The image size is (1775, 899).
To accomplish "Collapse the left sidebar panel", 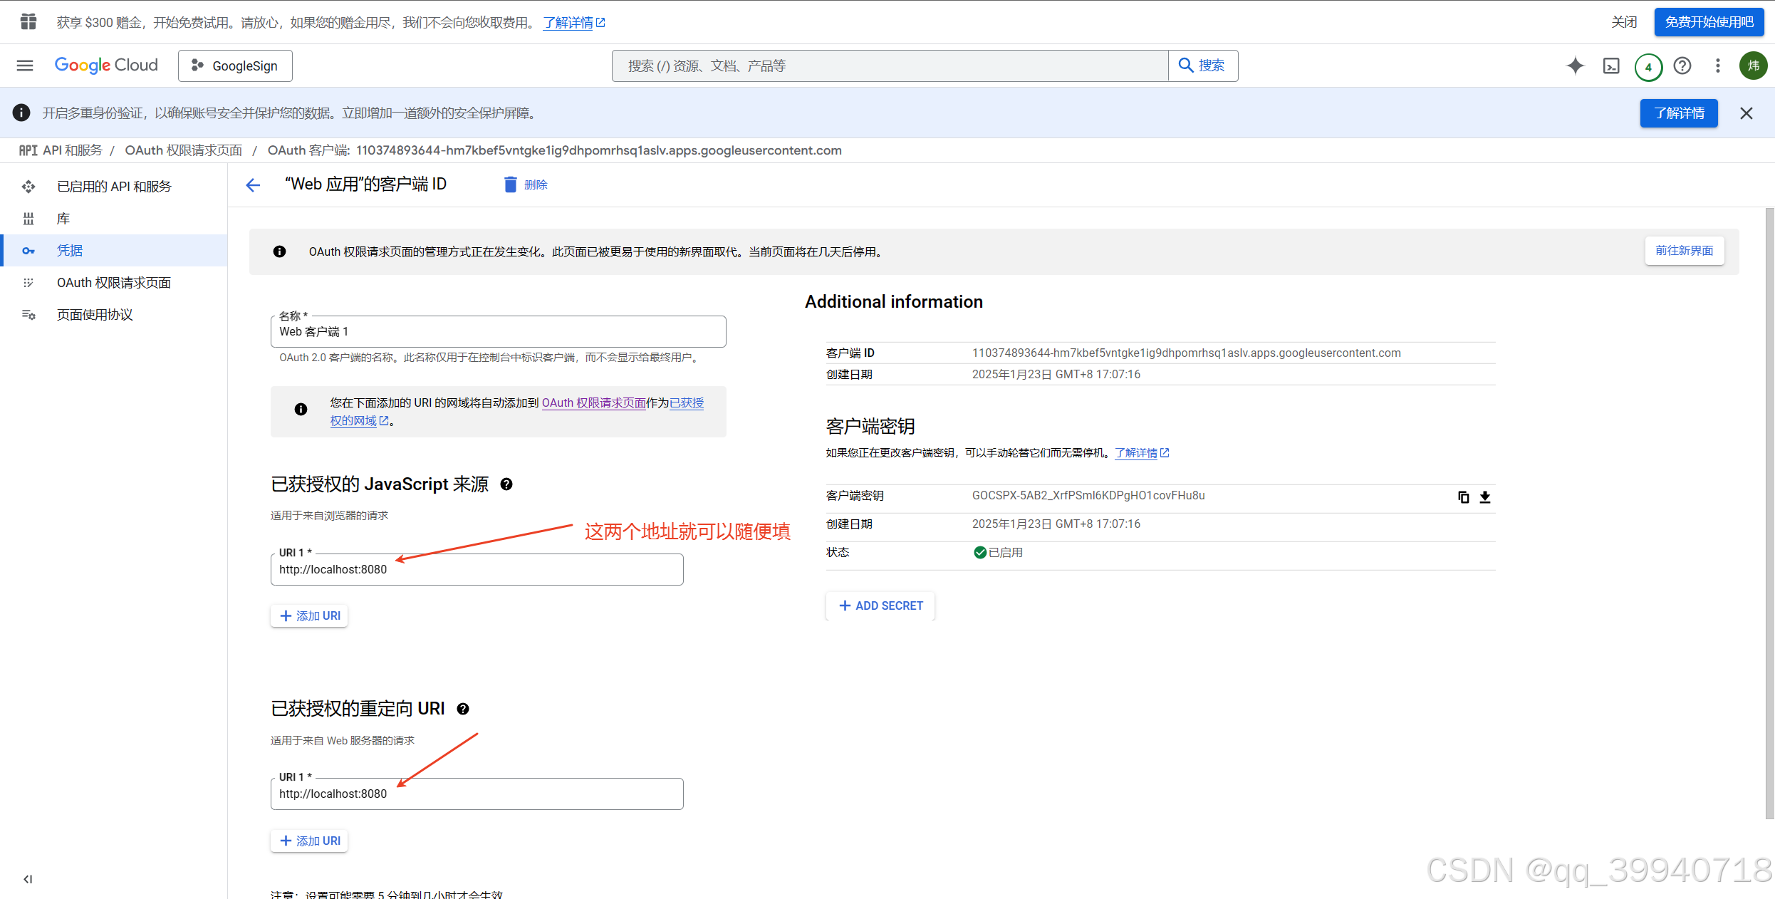I will [x=28, y=878].
